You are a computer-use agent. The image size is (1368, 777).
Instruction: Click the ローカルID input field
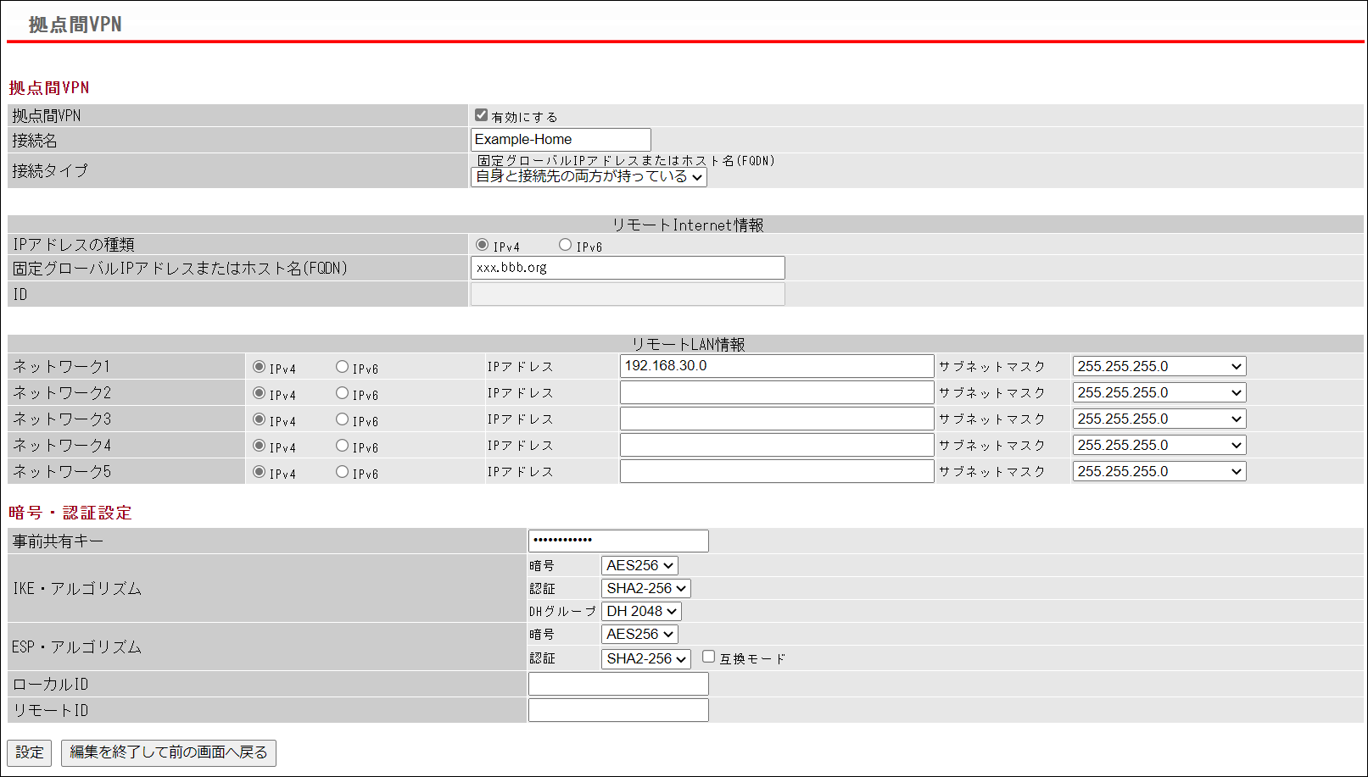point(618,684)
